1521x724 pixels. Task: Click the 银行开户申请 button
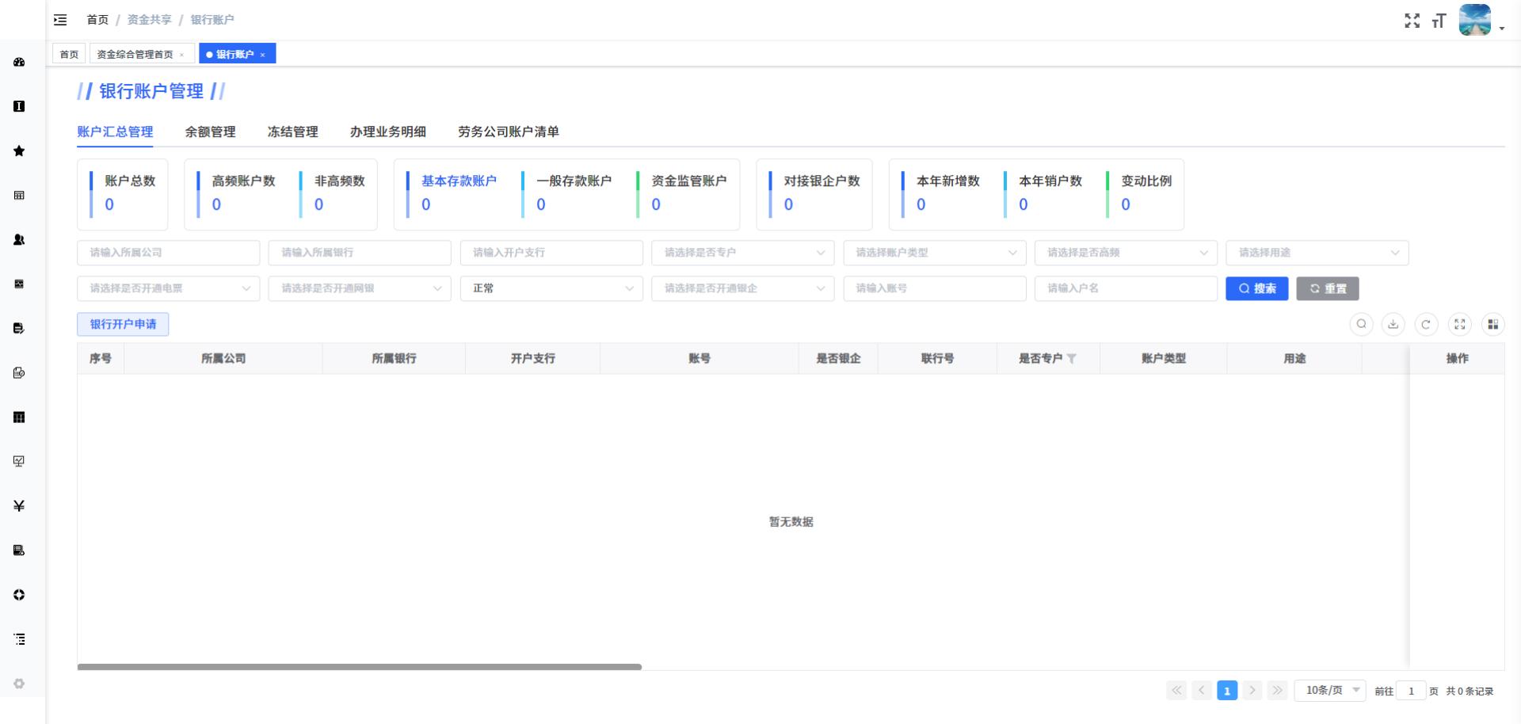[123, 324]
